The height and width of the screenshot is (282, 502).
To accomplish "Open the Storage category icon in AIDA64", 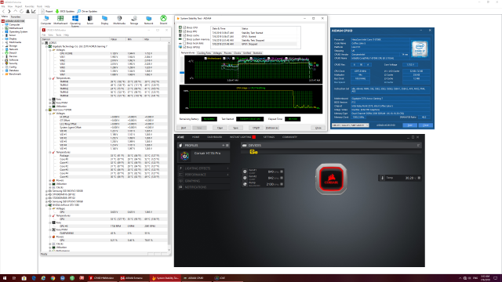I will point(134,20).
